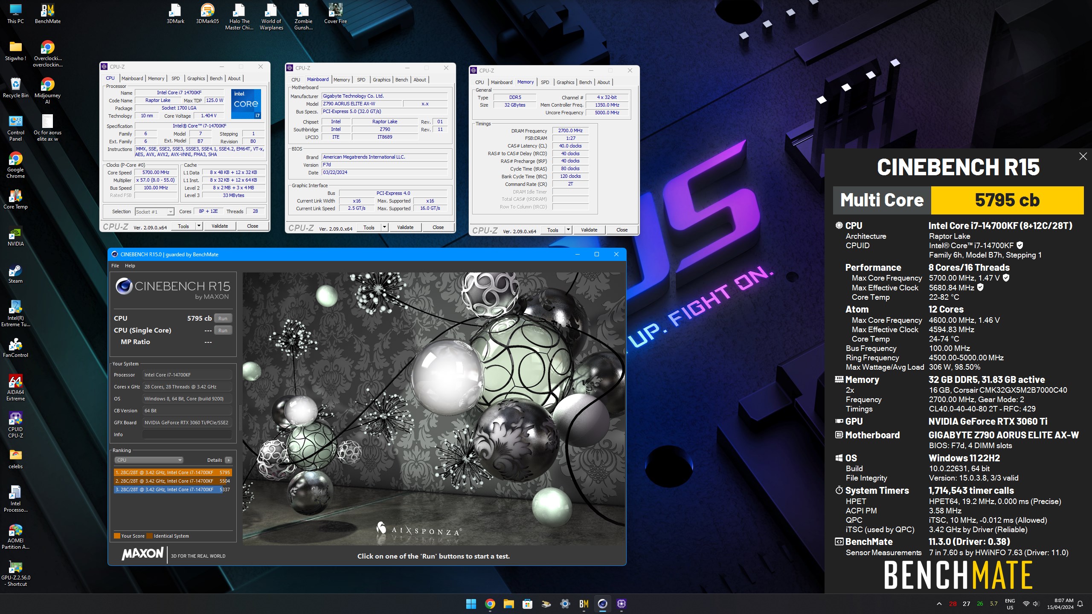Click the Info input field in Cinebench
1092x614 pixels.
point(187,434)
